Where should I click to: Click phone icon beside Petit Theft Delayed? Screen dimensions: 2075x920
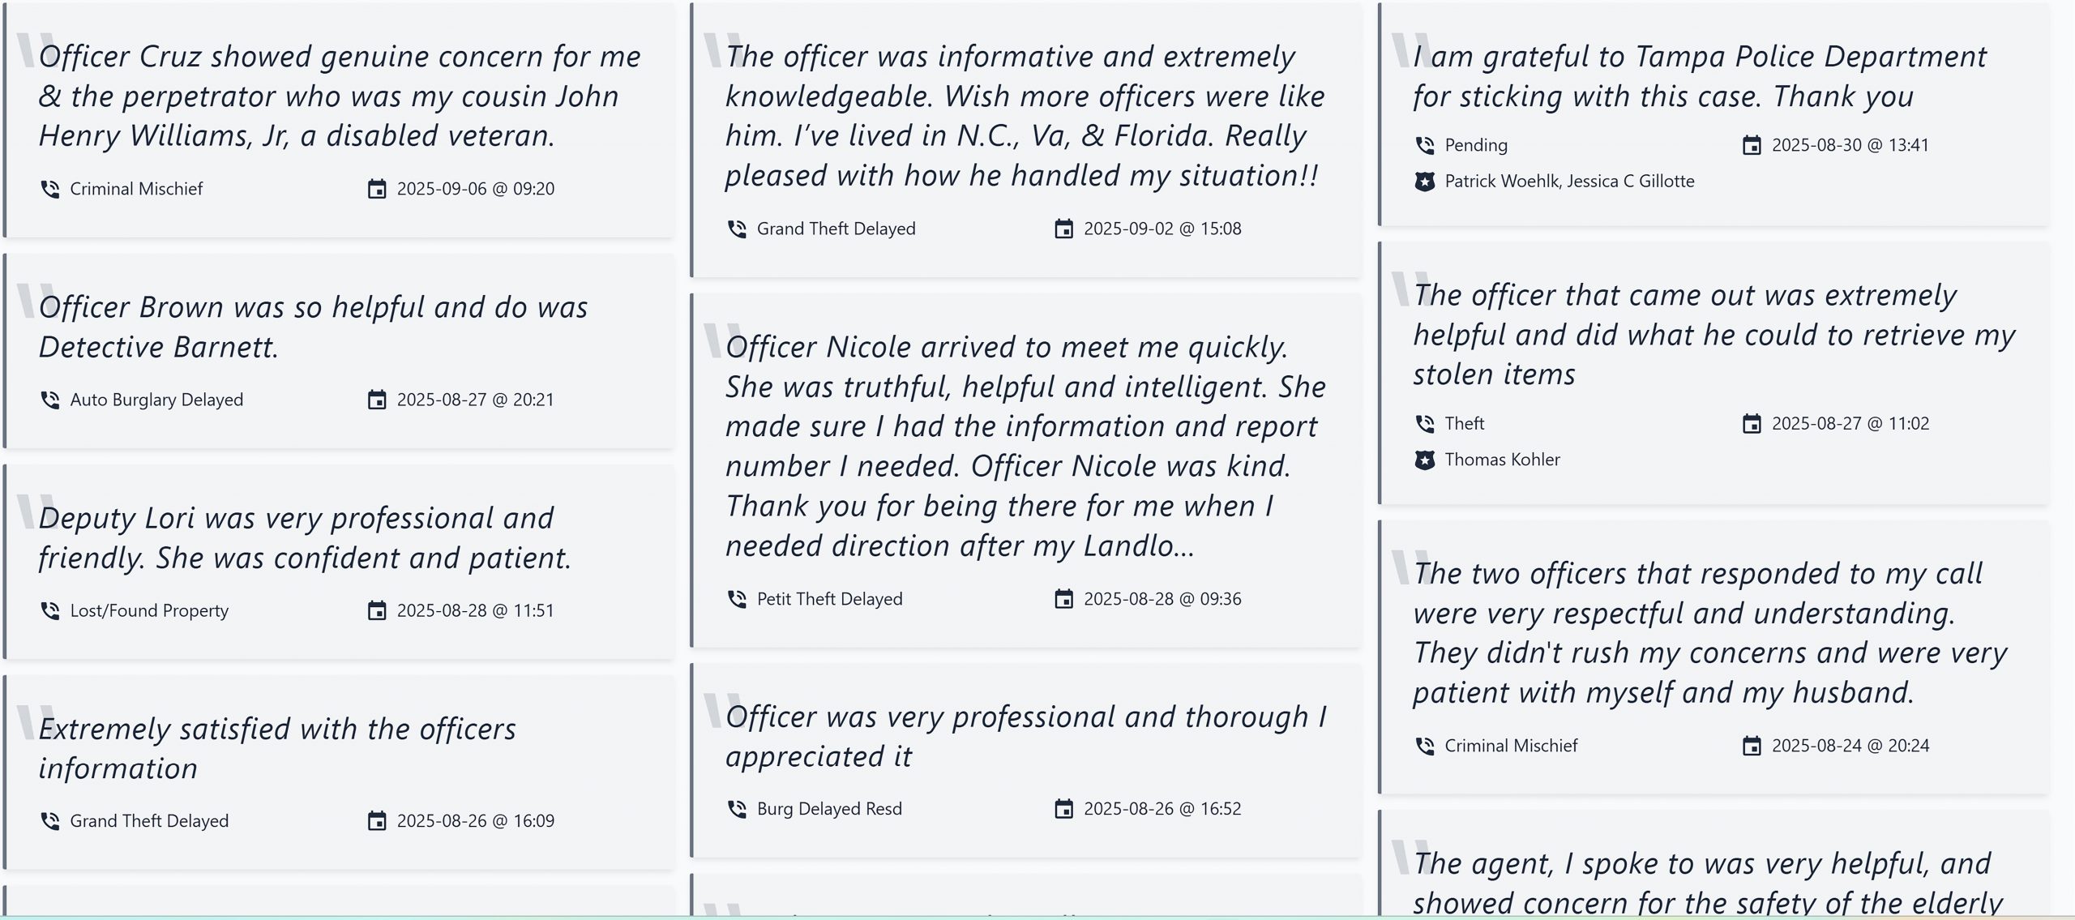click(x=737, y=599)
